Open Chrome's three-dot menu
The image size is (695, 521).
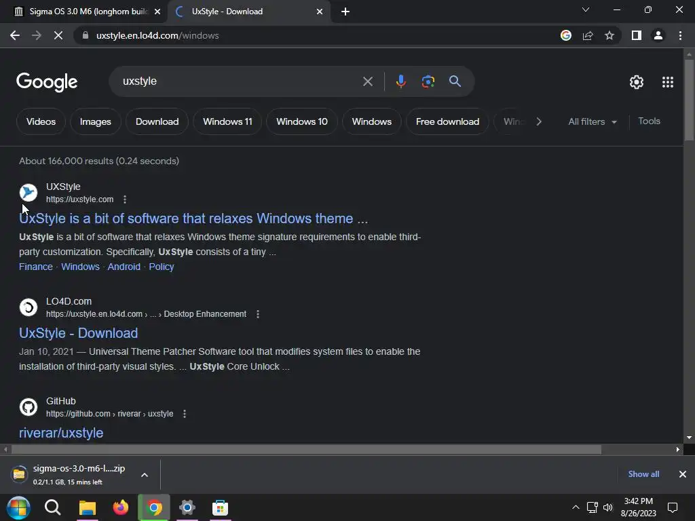click(x=680, y=35)
